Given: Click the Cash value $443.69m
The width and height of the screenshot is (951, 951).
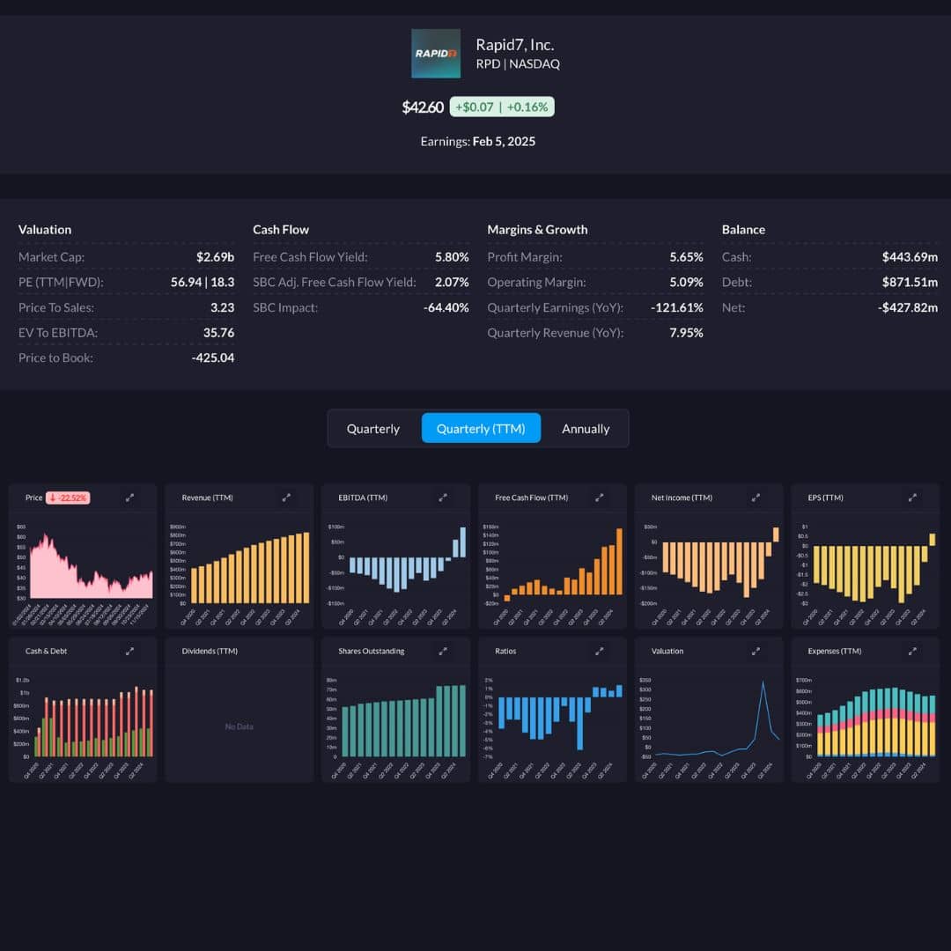Looking at the screenshot, I should pyautogui.click(x=910, y=257).
